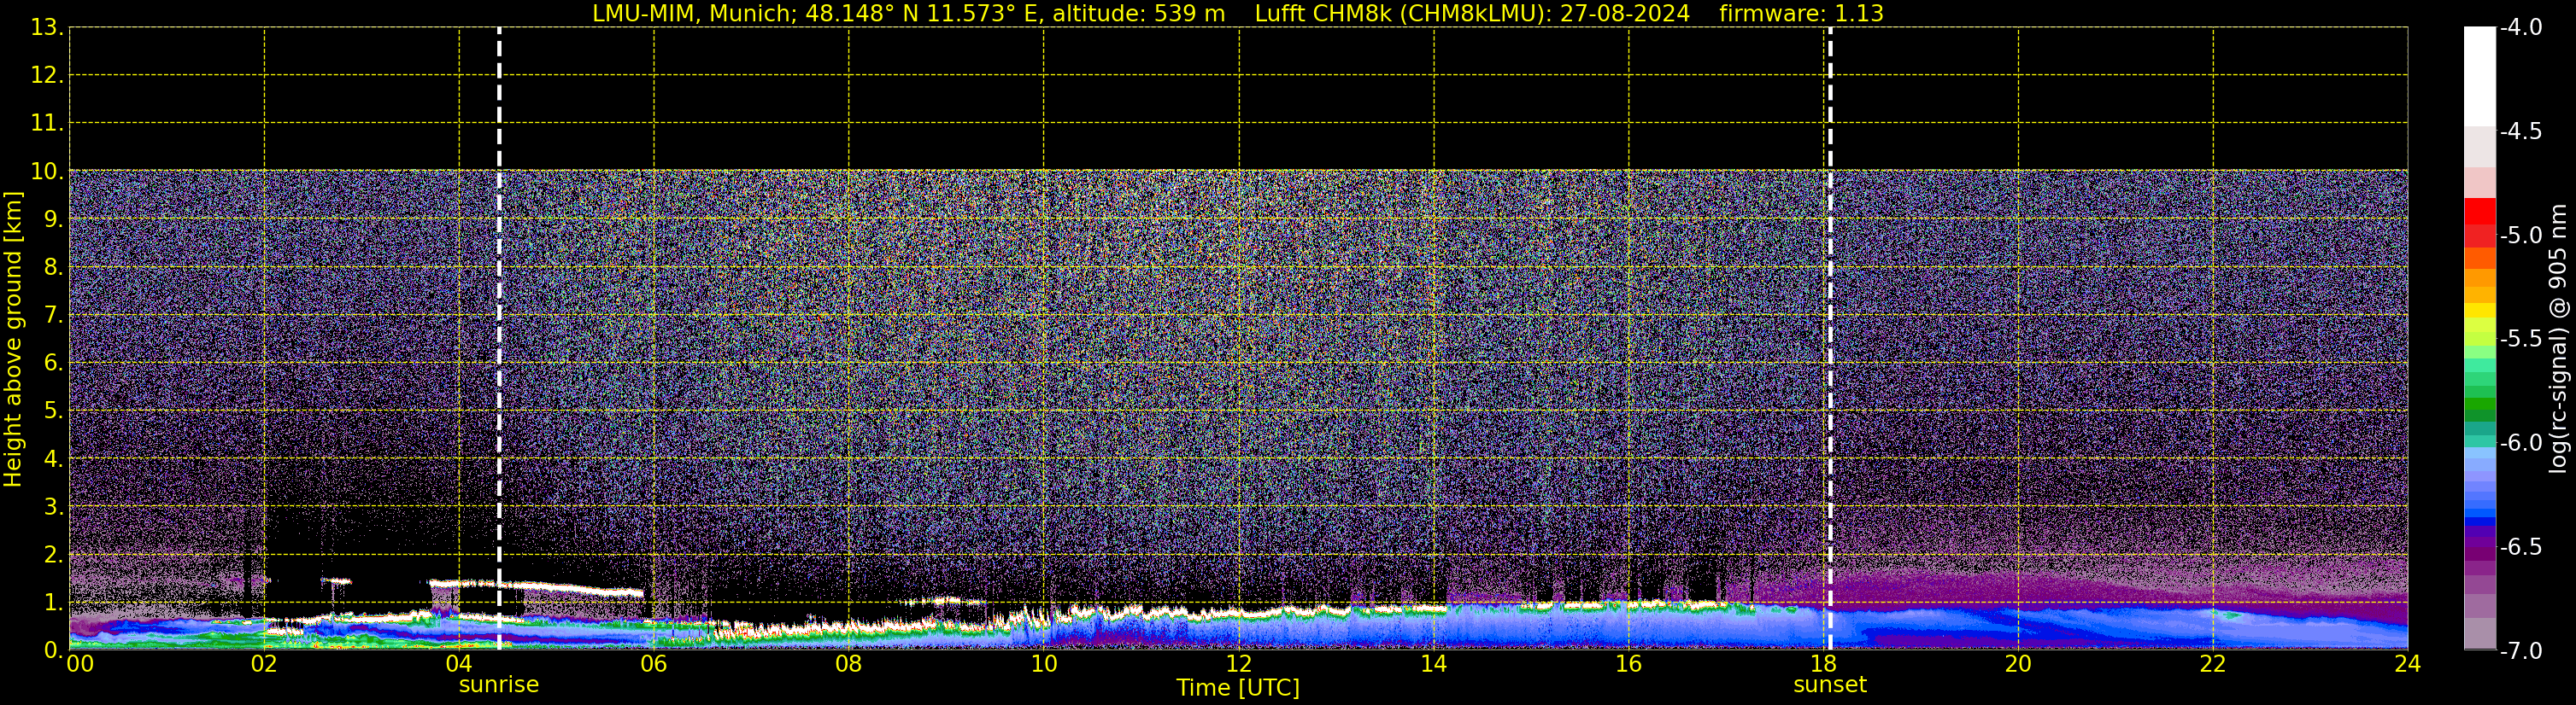Image resolution: width=2576 pixels, height=705 pixels.
Task: Click the 'log(rc-signal) @ 905 nm' colorbar title
Action: (2559, 339)
